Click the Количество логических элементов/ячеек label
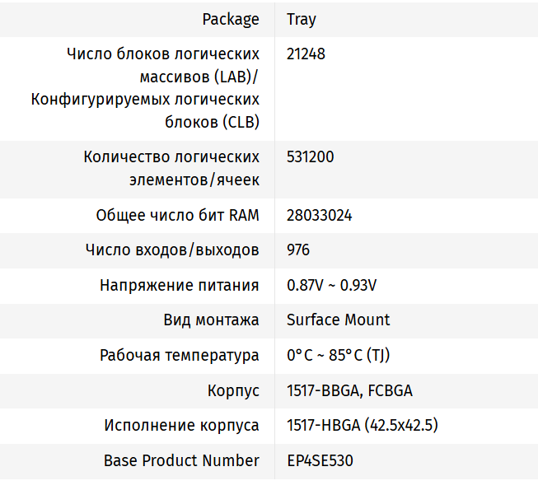Image resolution: width=538 pixels, height=490 pixels. coord(171,168)
